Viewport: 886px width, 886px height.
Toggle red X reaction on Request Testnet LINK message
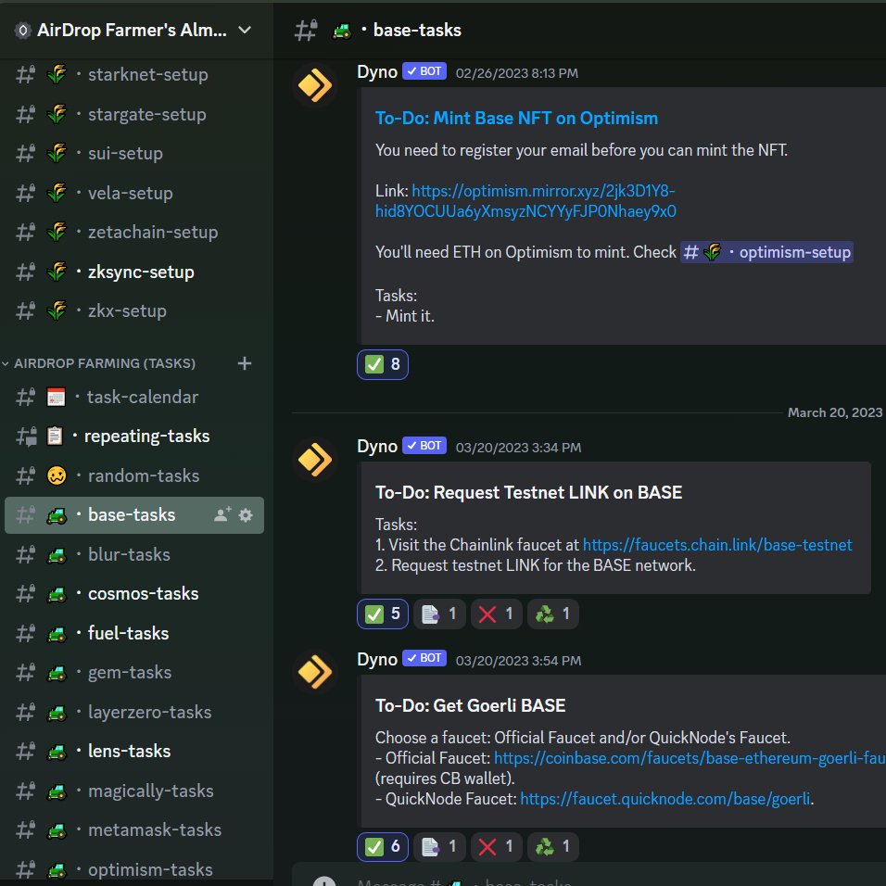click(496, 614)
